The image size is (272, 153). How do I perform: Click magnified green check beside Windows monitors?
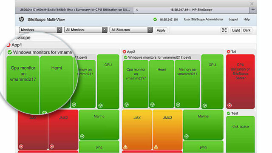tap(10, 52)
